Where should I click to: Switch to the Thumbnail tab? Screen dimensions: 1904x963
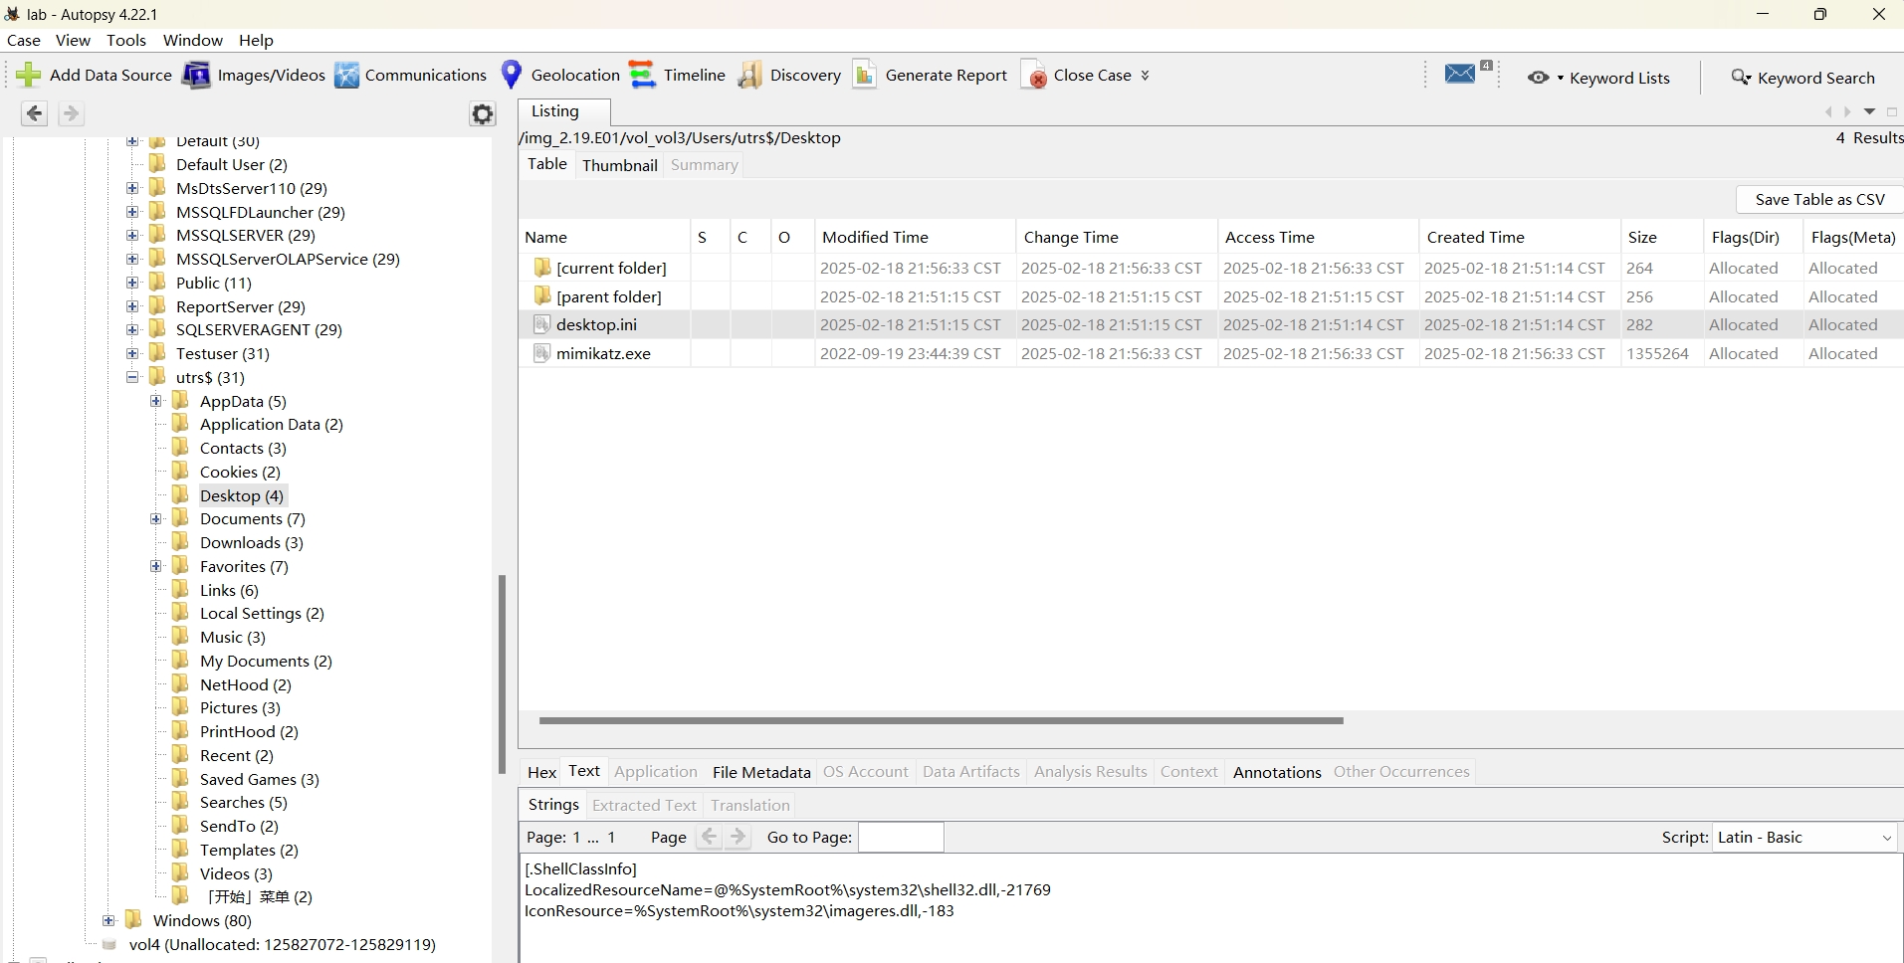[620, 165]
